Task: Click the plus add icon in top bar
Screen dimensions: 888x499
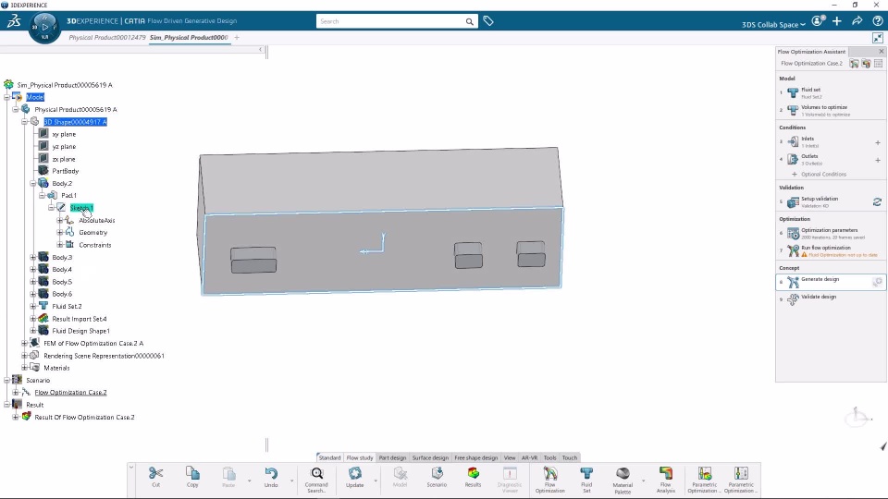Action: pyautogui.click(x=837, y=21)
